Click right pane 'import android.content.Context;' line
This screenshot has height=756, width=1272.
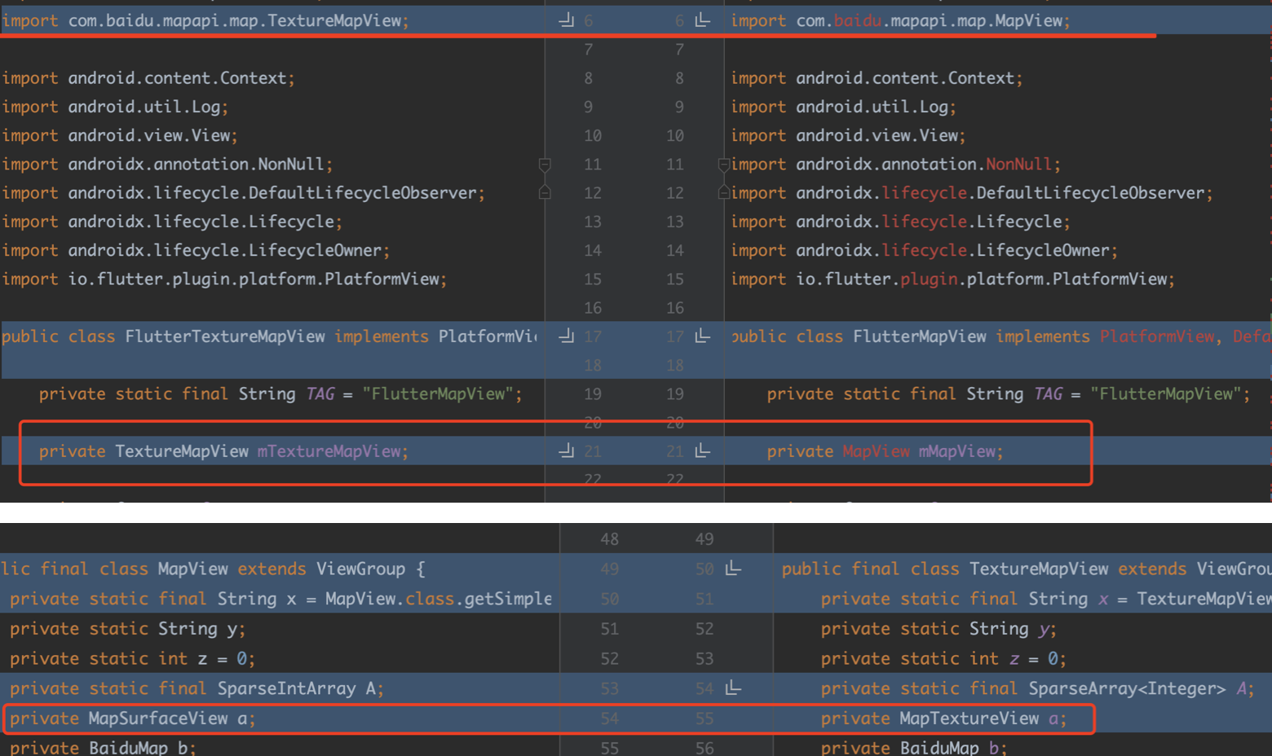(x=877, y=78)
